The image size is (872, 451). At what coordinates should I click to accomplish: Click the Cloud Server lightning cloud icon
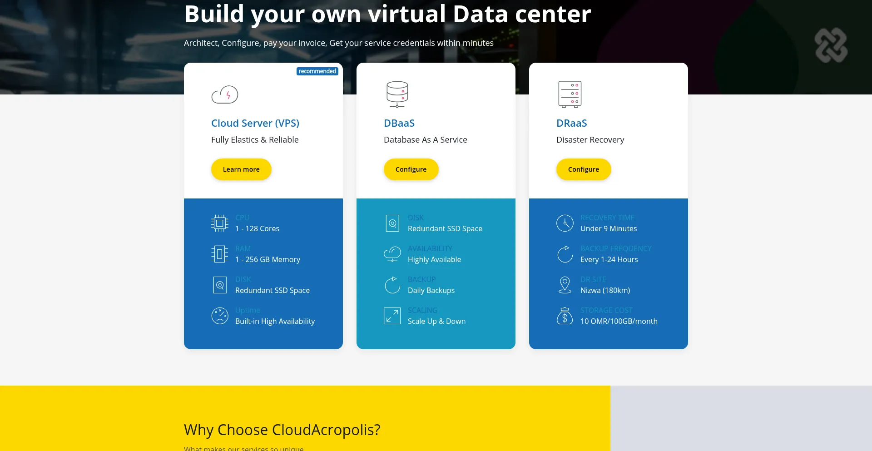(225, 94)
